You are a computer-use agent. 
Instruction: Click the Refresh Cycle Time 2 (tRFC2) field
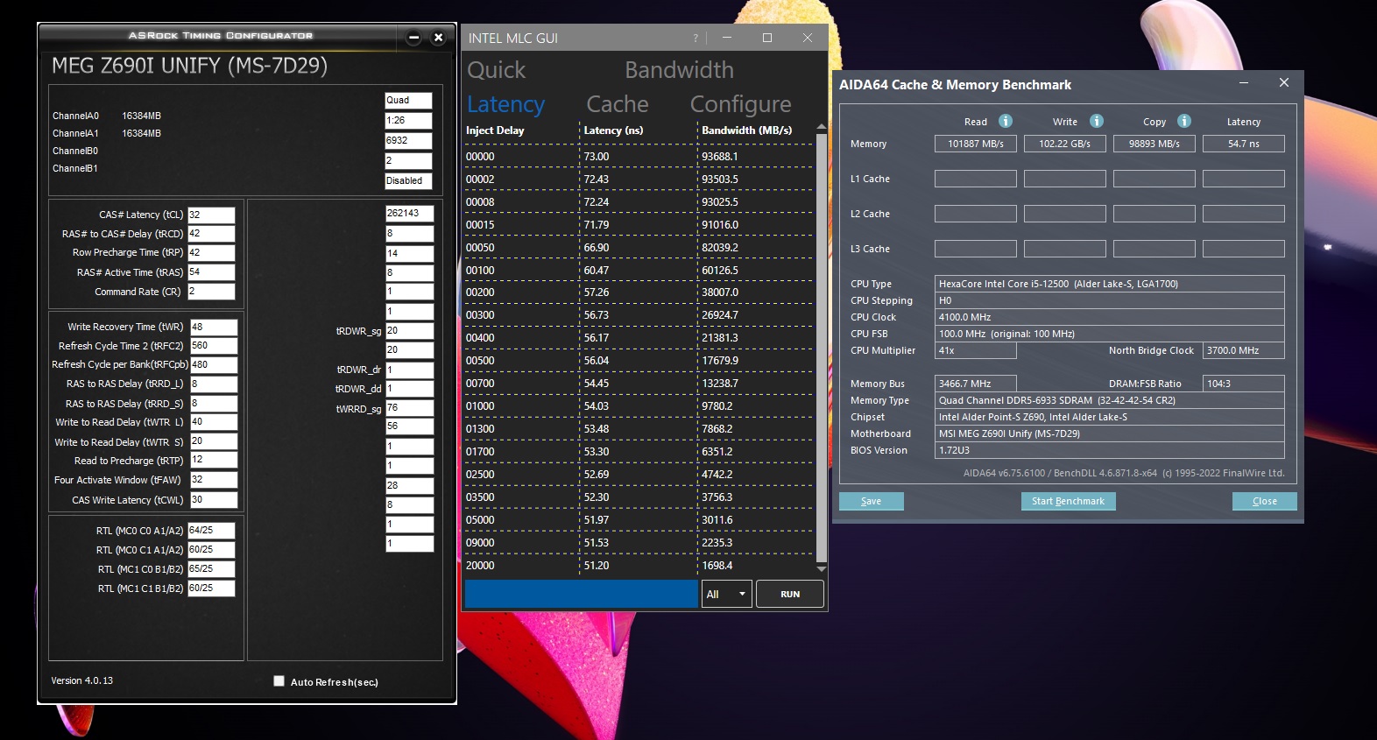(x=214, y=346)
